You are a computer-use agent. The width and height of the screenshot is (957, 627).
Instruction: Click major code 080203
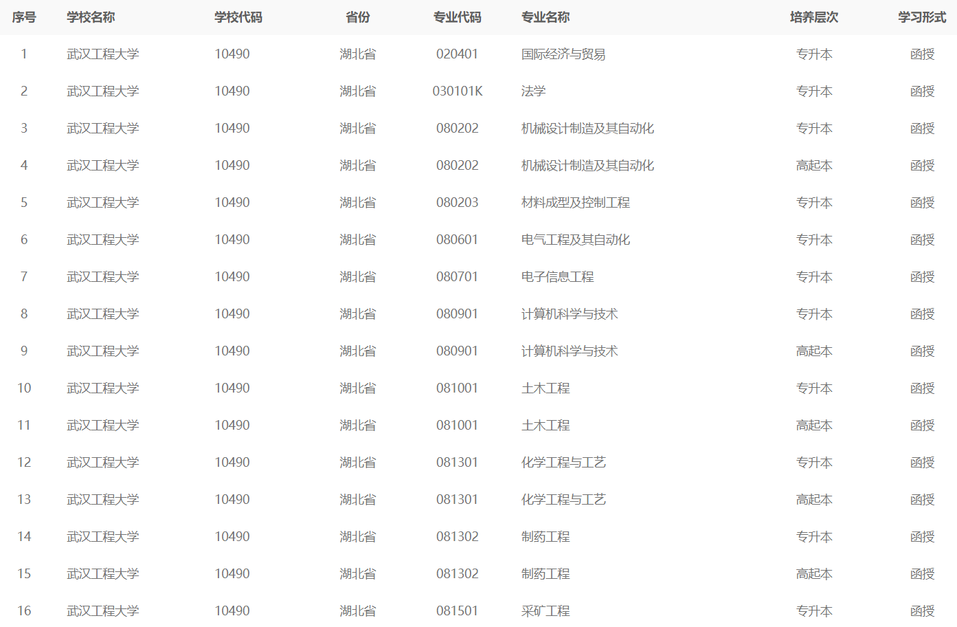coord(458,203)
